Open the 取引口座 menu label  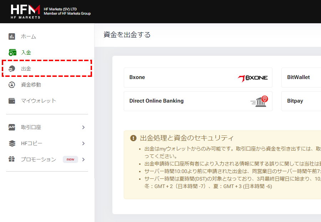pos(31,127)
